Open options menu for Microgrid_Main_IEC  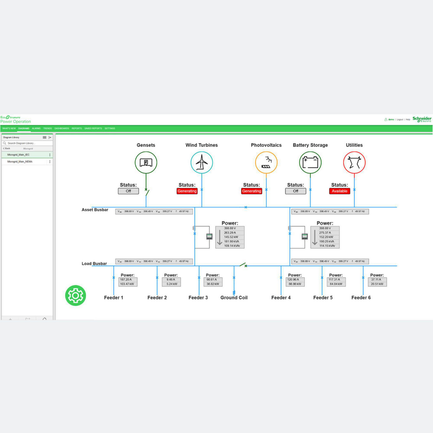coord(50,155)
